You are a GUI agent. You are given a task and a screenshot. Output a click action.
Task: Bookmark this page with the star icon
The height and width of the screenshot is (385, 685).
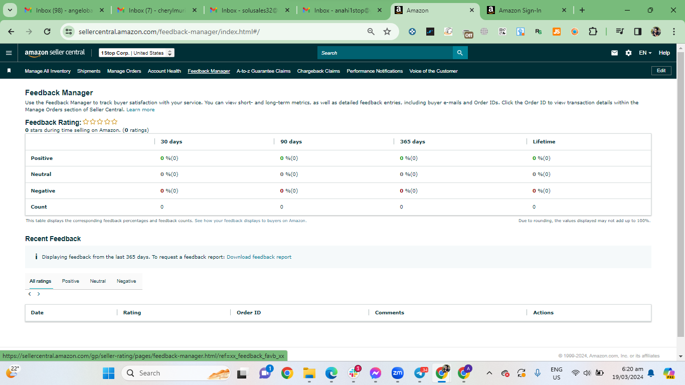pyautogui.click(x=387, y=32)
